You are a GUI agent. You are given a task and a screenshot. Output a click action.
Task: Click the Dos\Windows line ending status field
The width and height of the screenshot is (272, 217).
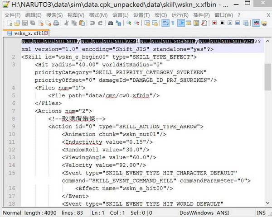pos(196,212)
